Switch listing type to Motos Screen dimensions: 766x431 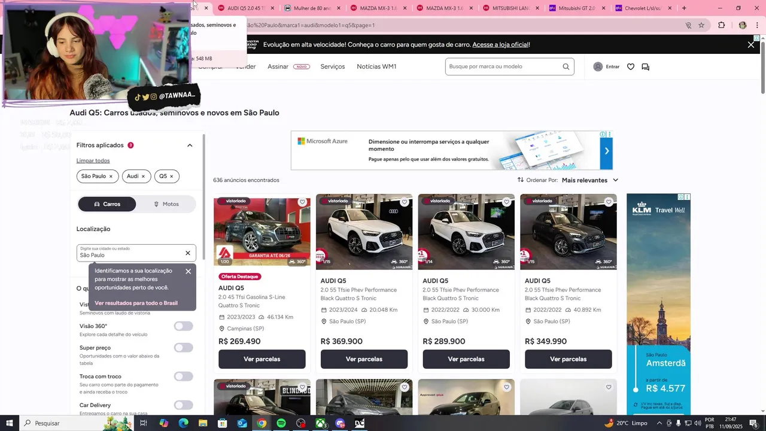166,204
